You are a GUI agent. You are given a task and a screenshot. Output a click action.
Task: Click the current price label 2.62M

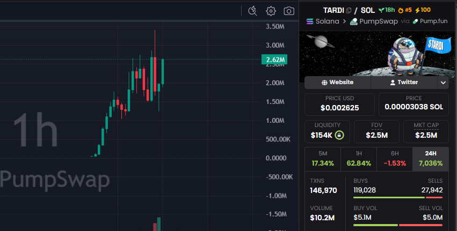274,59
